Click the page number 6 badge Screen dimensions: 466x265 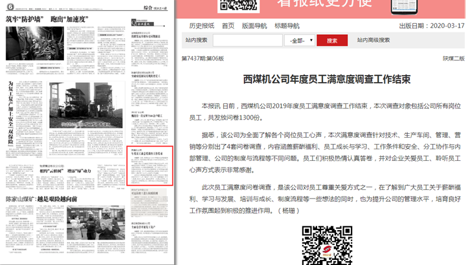tap(10, 8)
